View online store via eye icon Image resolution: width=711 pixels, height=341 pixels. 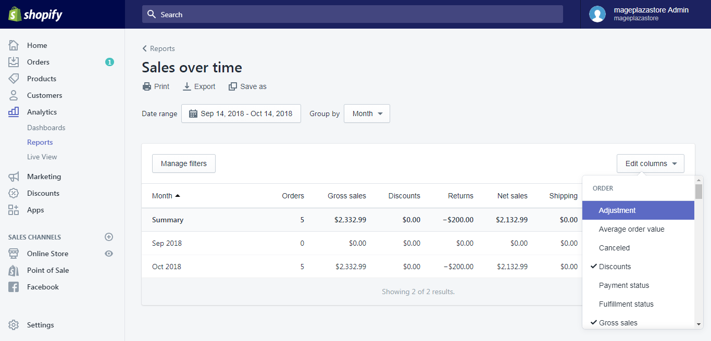point(109,254)
